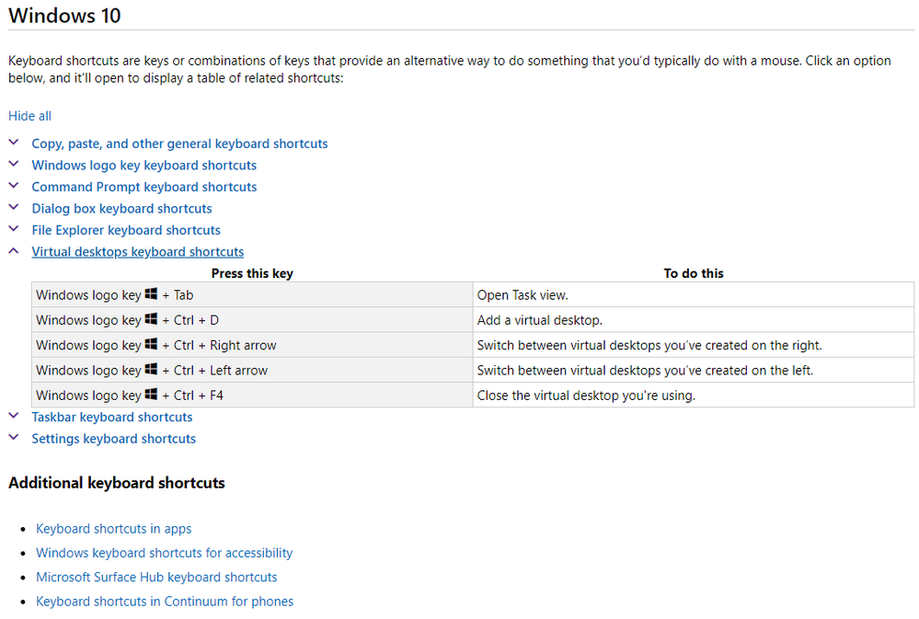Expand chevron beside Command Prompt keyboard shortcuts

(14, 185)
